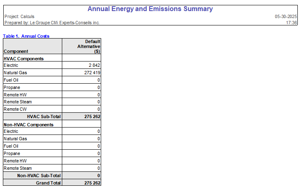This screenshot has height=187, width=299.
Task: Select the HVAC Components section heading
Action: 23,59
